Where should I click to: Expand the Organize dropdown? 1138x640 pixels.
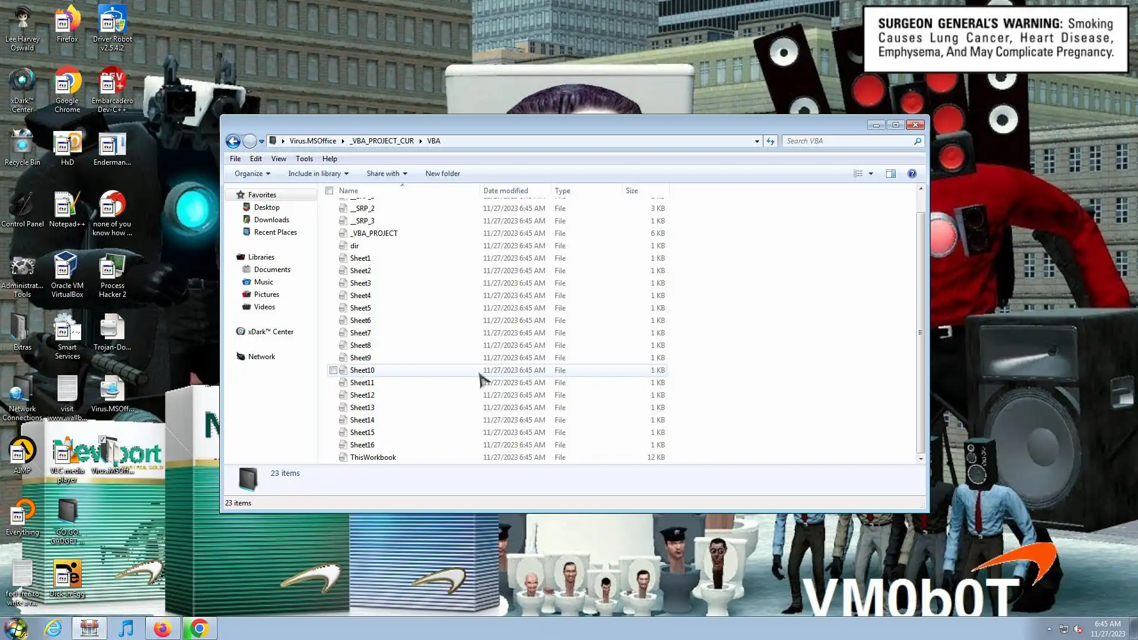(x=252, y=174)
